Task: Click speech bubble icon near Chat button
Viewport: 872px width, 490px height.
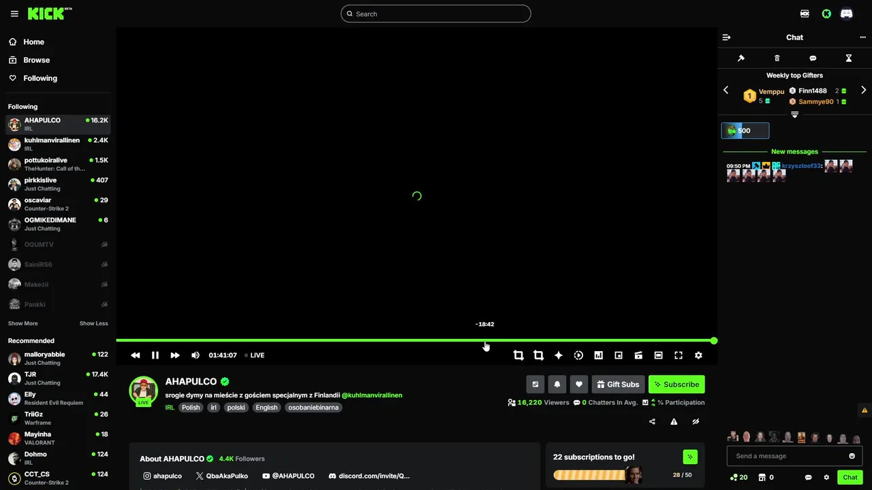Action: click(809, 477)
